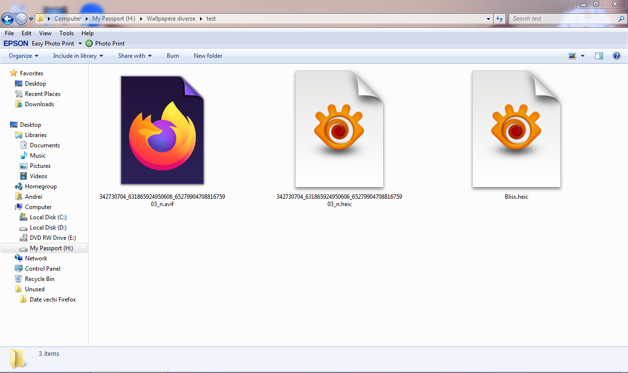Go back with the Back arrow button
The height and width of the screenshot is (373, 628).
click(x=8, y=19)
